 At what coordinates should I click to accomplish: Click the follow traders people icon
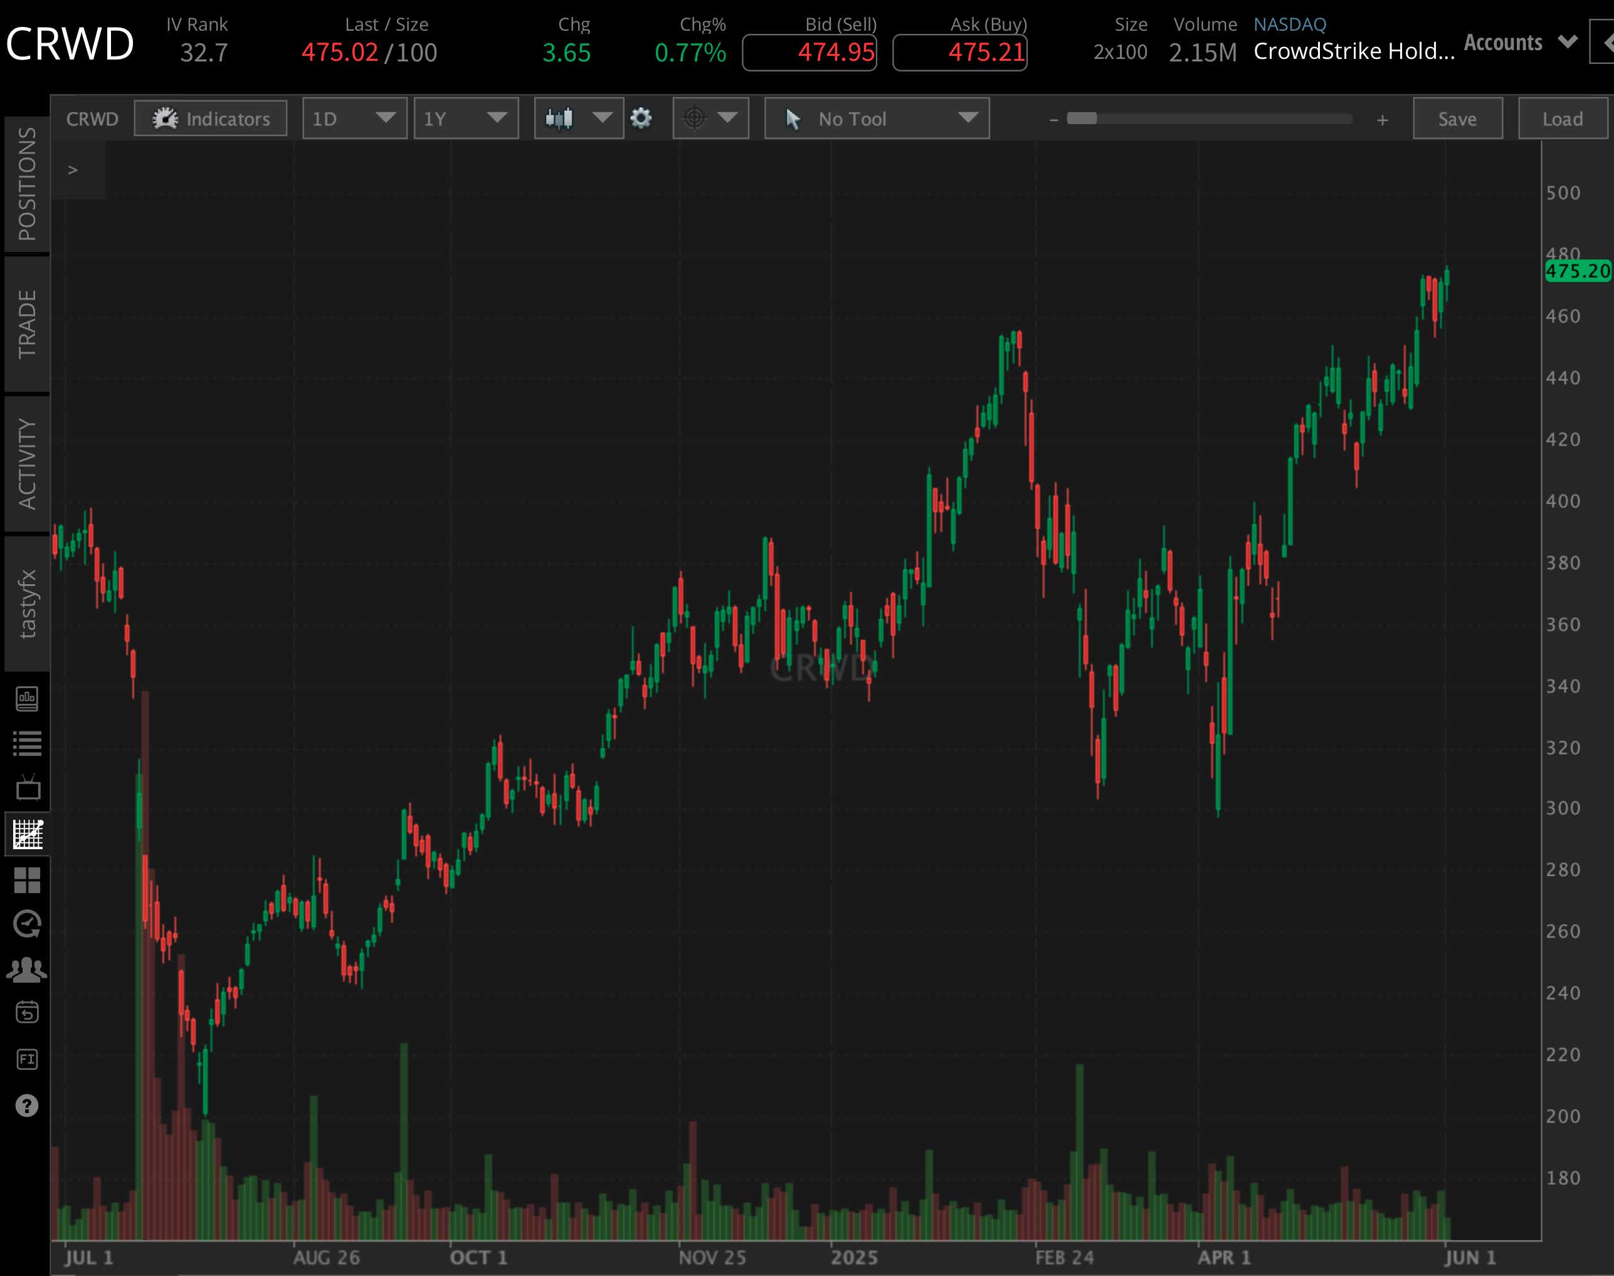[28, 969]
